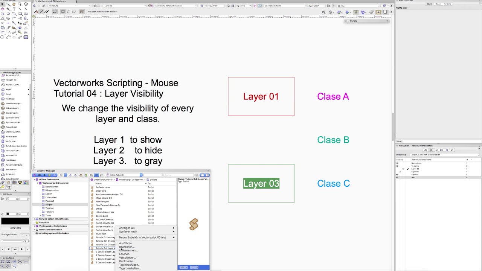Toggle visibility of 'test' layer
Viewport: 482px width, 271px height.
coord(397,177)
